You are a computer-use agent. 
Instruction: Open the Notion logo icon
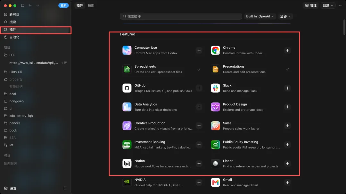coord(127,164)
